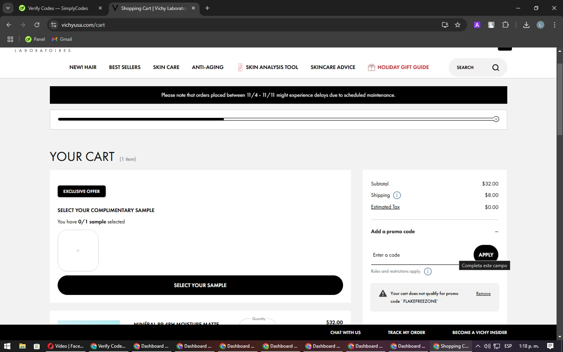Viewport: 563px width, 352px height.
Task: Click the free shipping progress bar
Action: coord(276,119)
